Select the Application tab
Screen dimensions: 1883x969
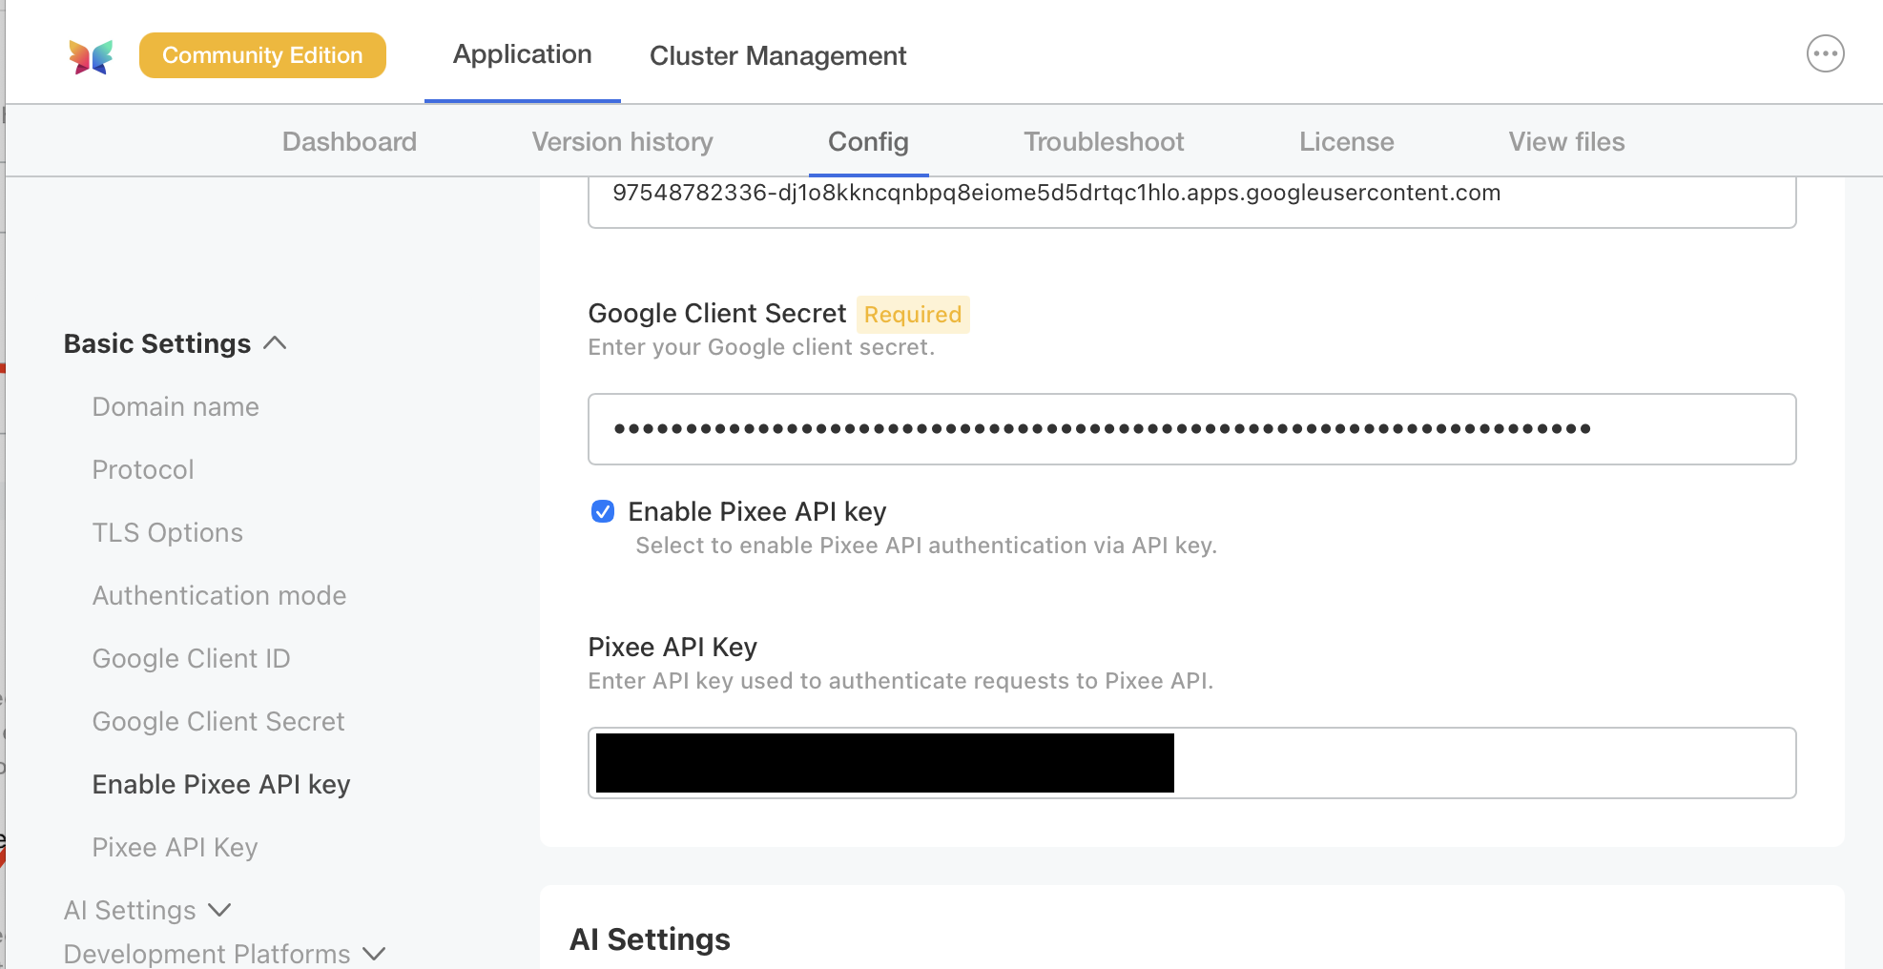[x=522, y=54]
